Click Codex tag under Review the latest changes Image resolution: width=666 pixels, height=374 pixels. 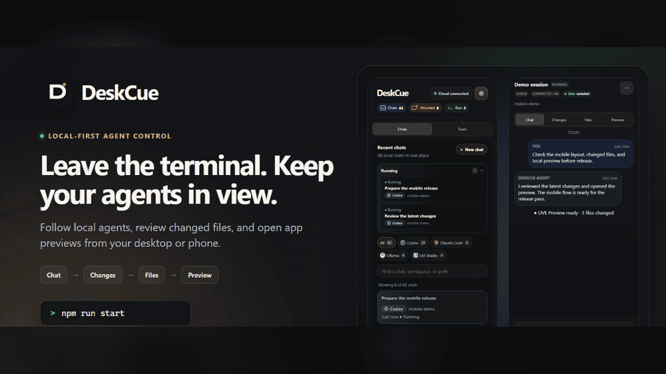pyautogui.click(x=394, y=224)
